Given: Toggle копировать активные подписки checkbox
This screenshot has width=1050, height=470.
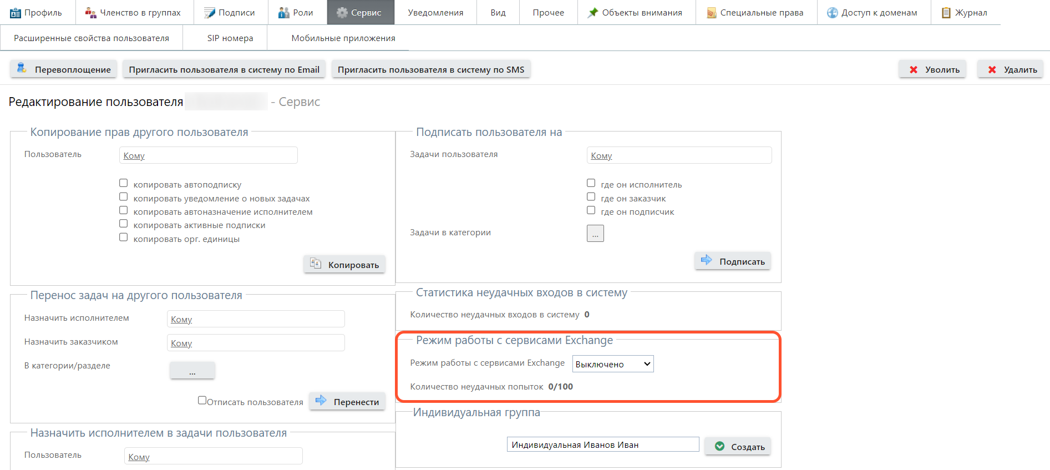Looking at the screenshot, I should click(x=123, y=224).
